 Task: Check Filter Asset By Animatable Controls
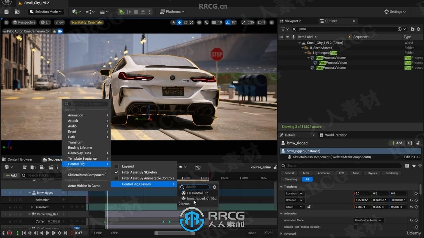(x=116, y=178)
